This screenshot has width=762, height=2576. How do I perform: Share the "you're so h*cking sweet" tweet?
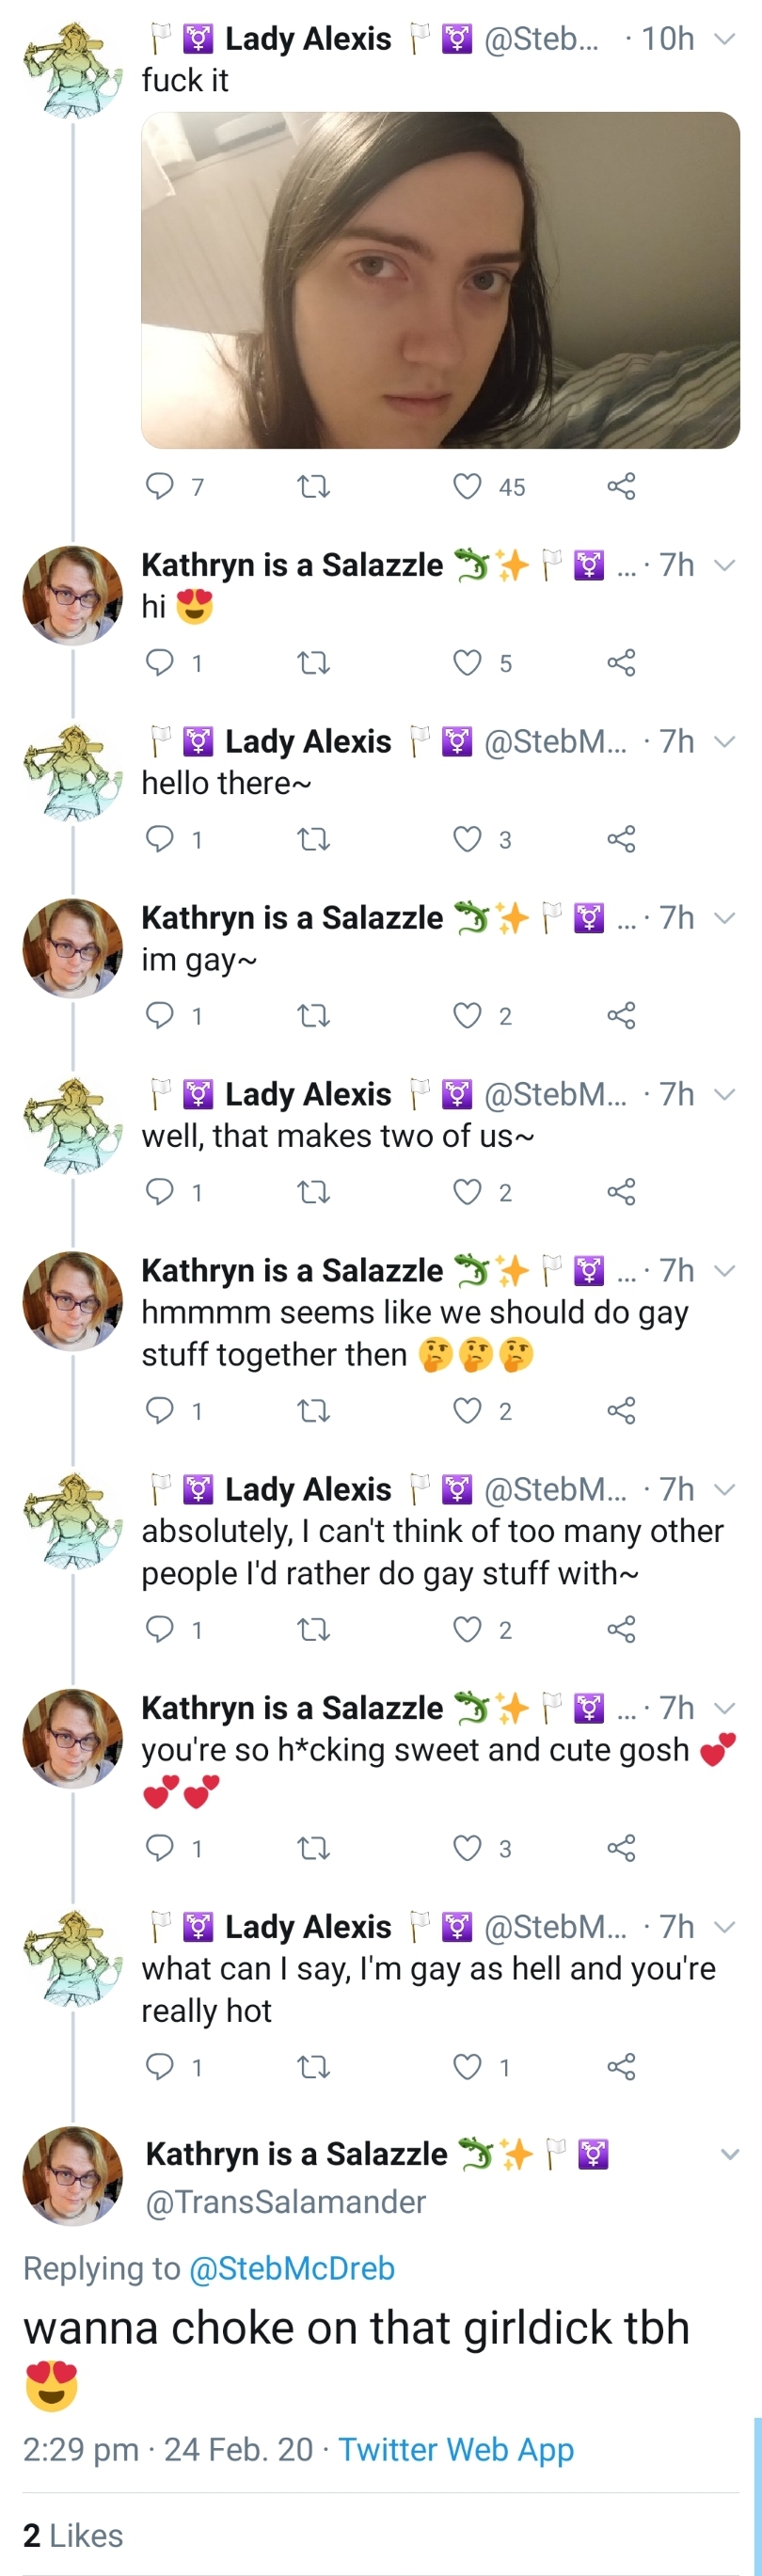621,1847
